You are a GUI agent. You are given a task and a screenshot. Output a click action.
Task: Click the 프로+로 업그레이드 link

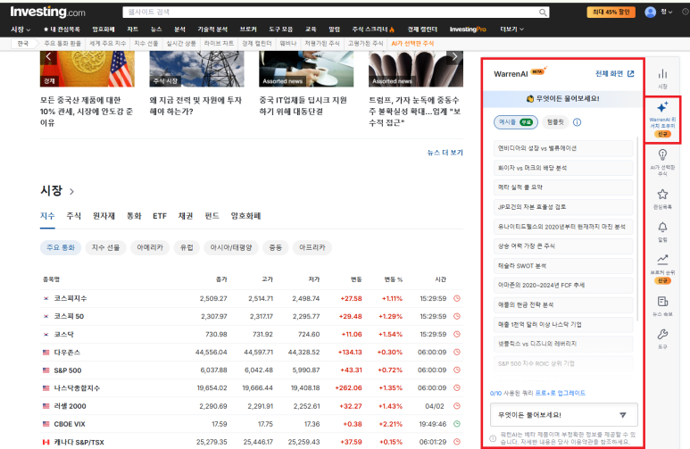tap(561, 393)
